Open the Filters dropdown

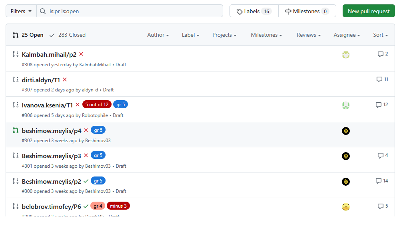pyautogui.click(x=21, y=11)
